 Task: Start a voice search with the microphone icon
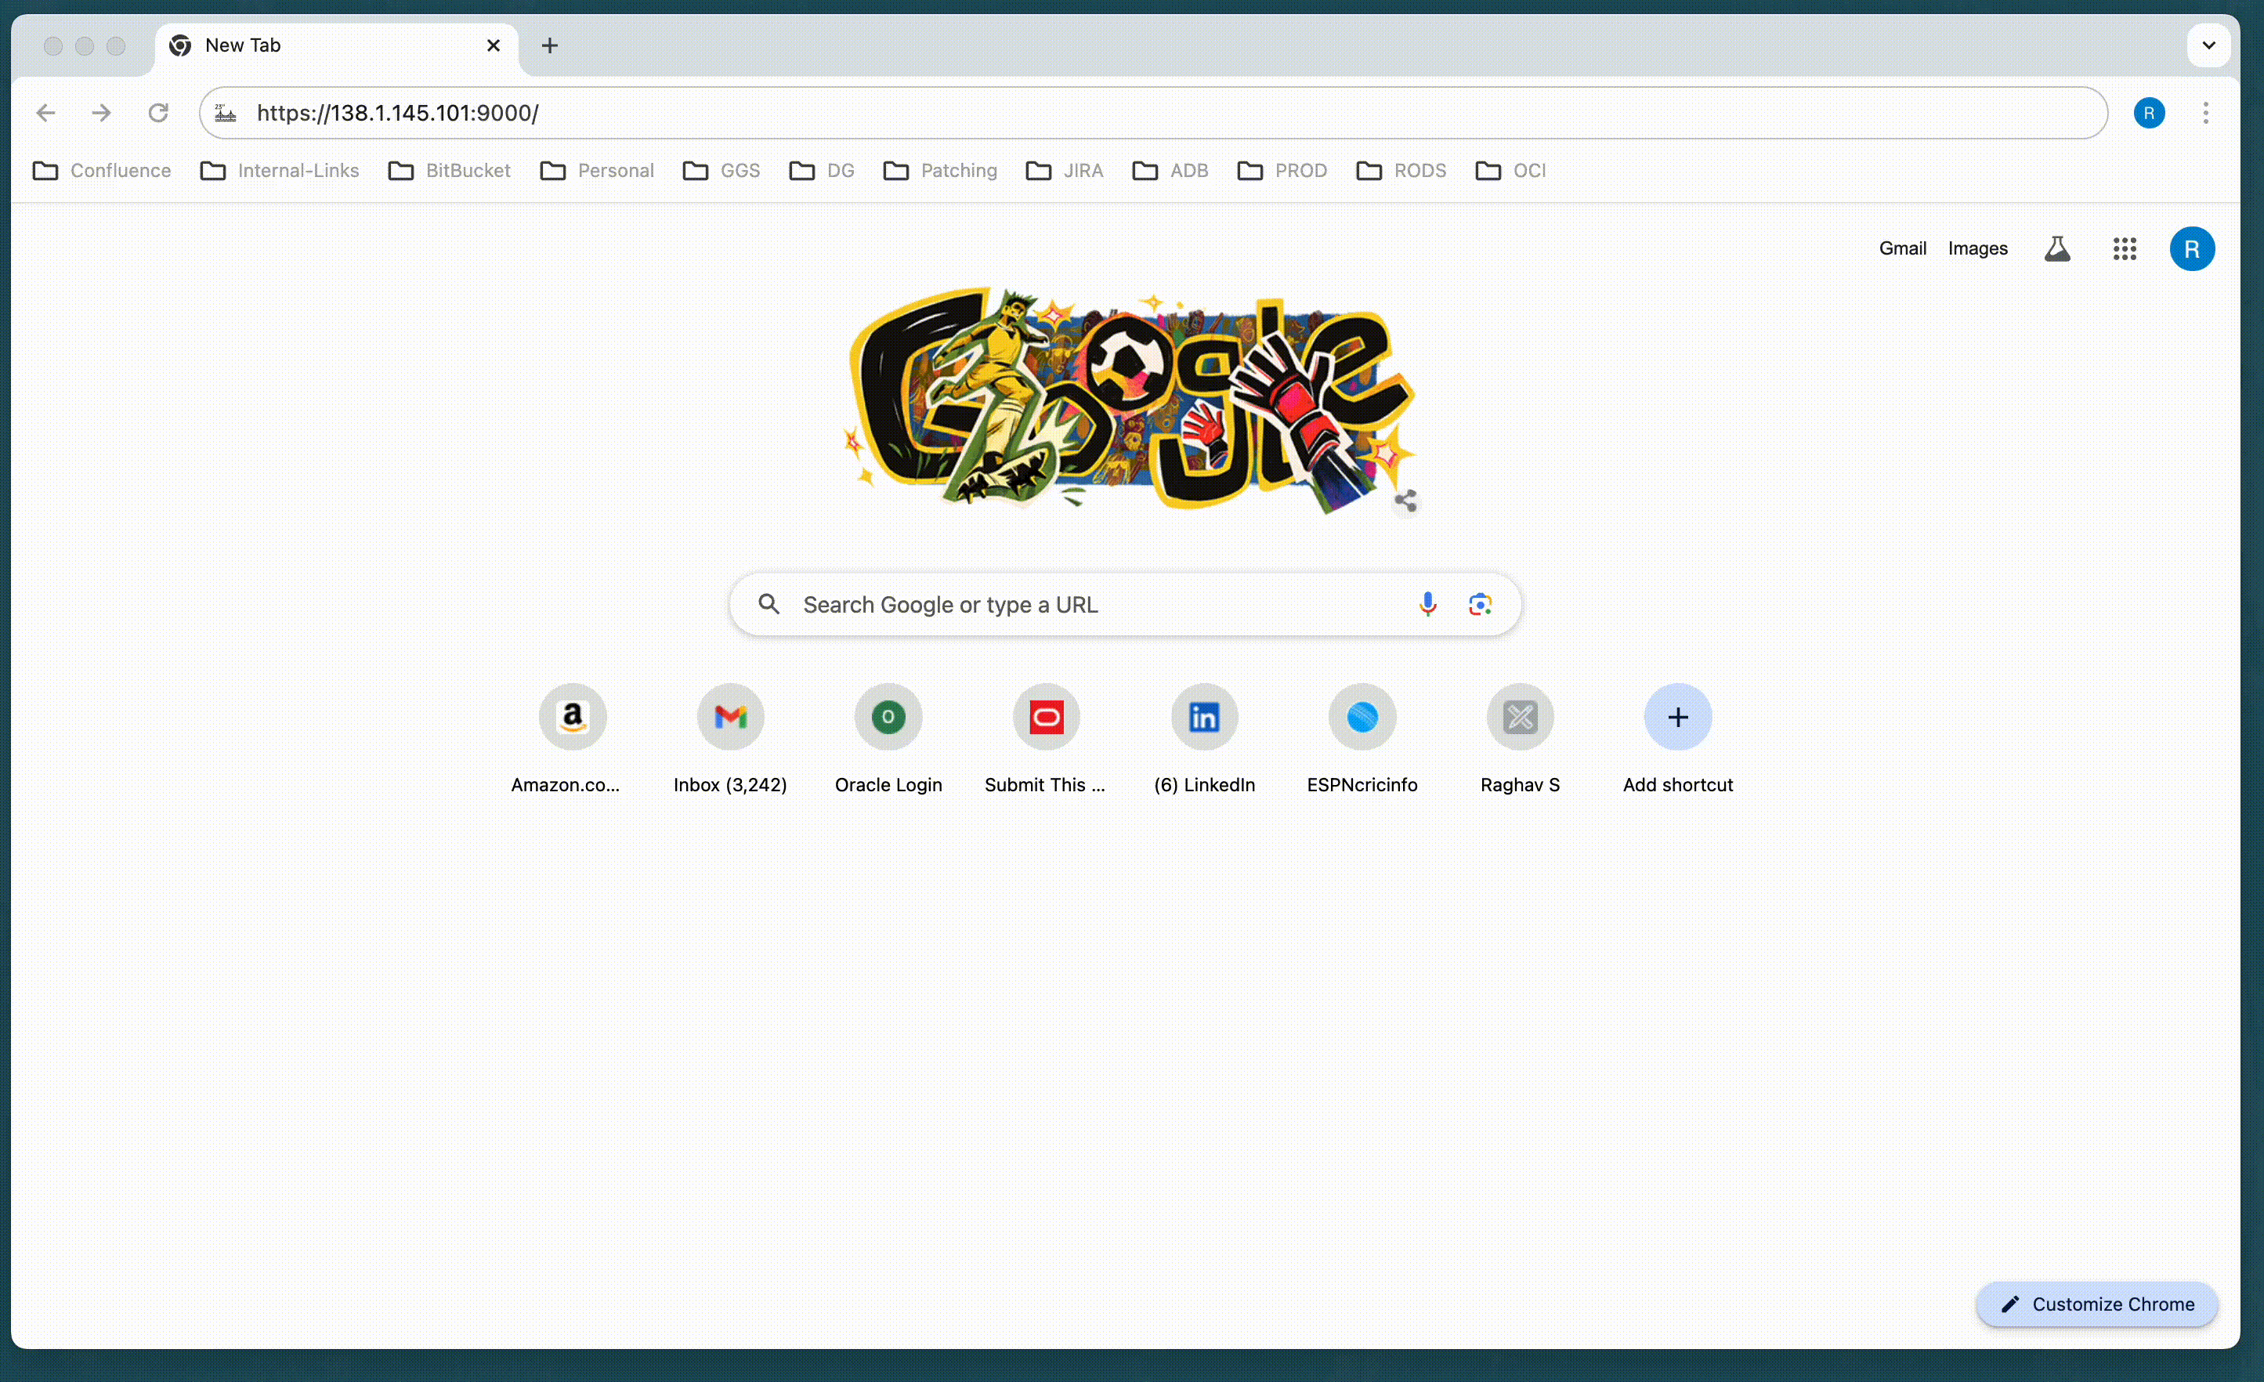tap(1428, 604)
